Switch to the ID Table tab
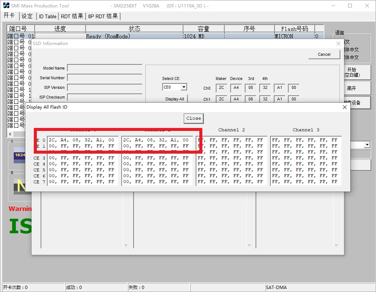Image resolution: width=376 pixels, height=292 pixels. point(48,16)
